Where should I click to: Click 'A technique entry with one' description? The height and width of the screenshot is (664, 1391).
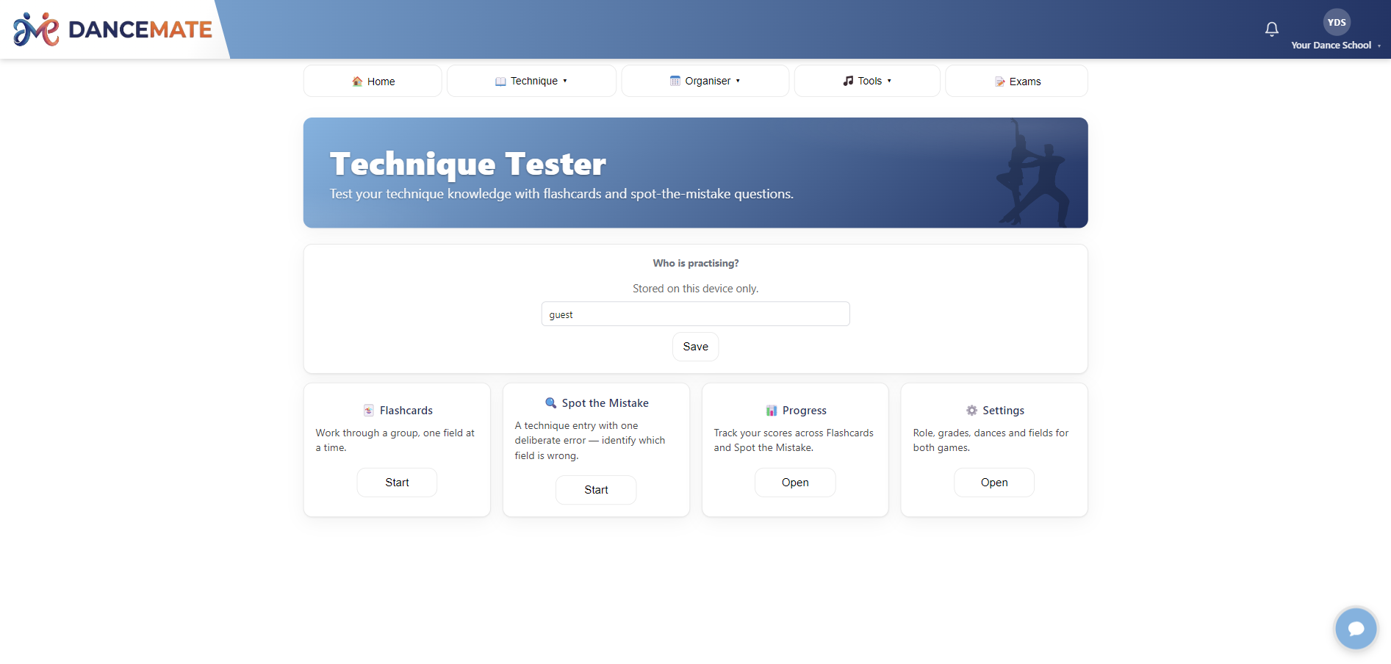click(590, 441)
